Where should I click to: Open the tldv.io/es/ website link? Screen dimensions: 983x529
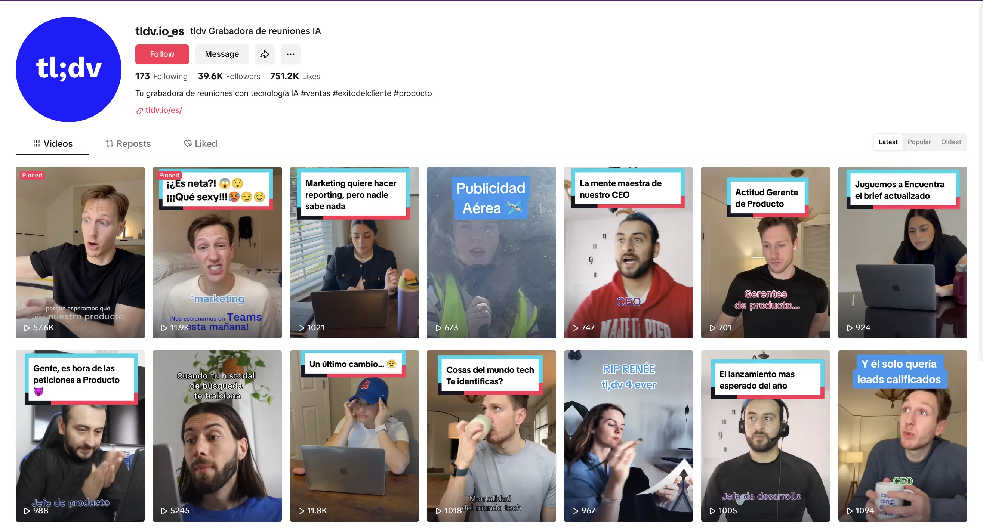coord(163,110)
